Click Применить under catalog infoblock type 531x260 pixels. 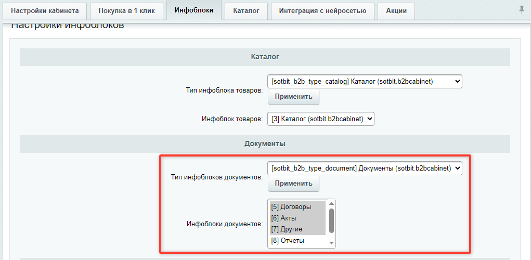(x=293, y=97)
